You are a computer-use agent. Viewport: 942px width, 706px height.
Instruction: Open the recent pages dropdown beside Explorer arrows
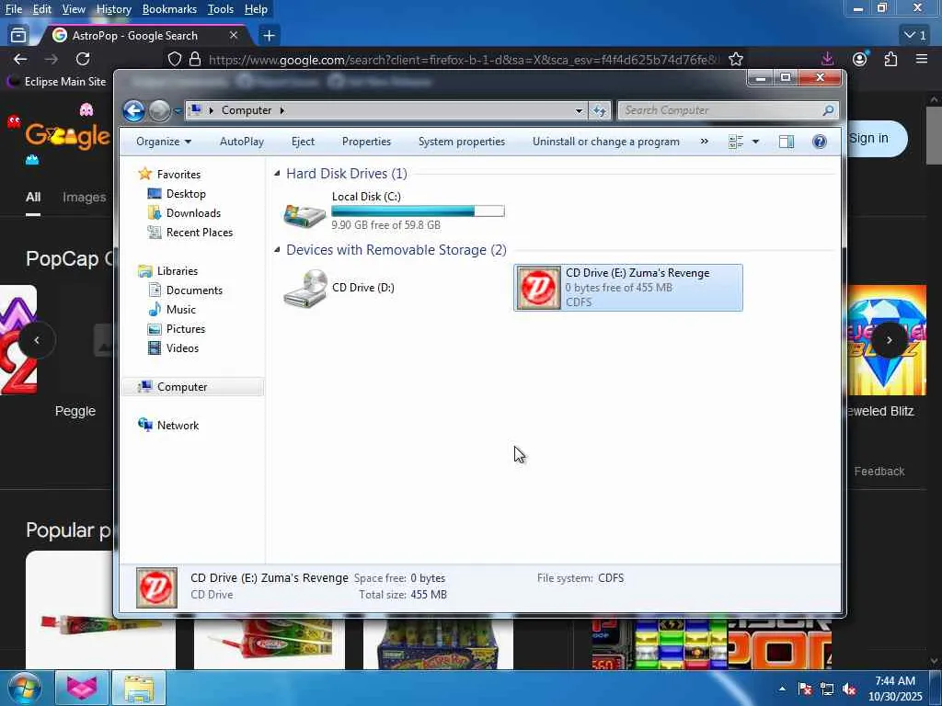coord(178,111)
